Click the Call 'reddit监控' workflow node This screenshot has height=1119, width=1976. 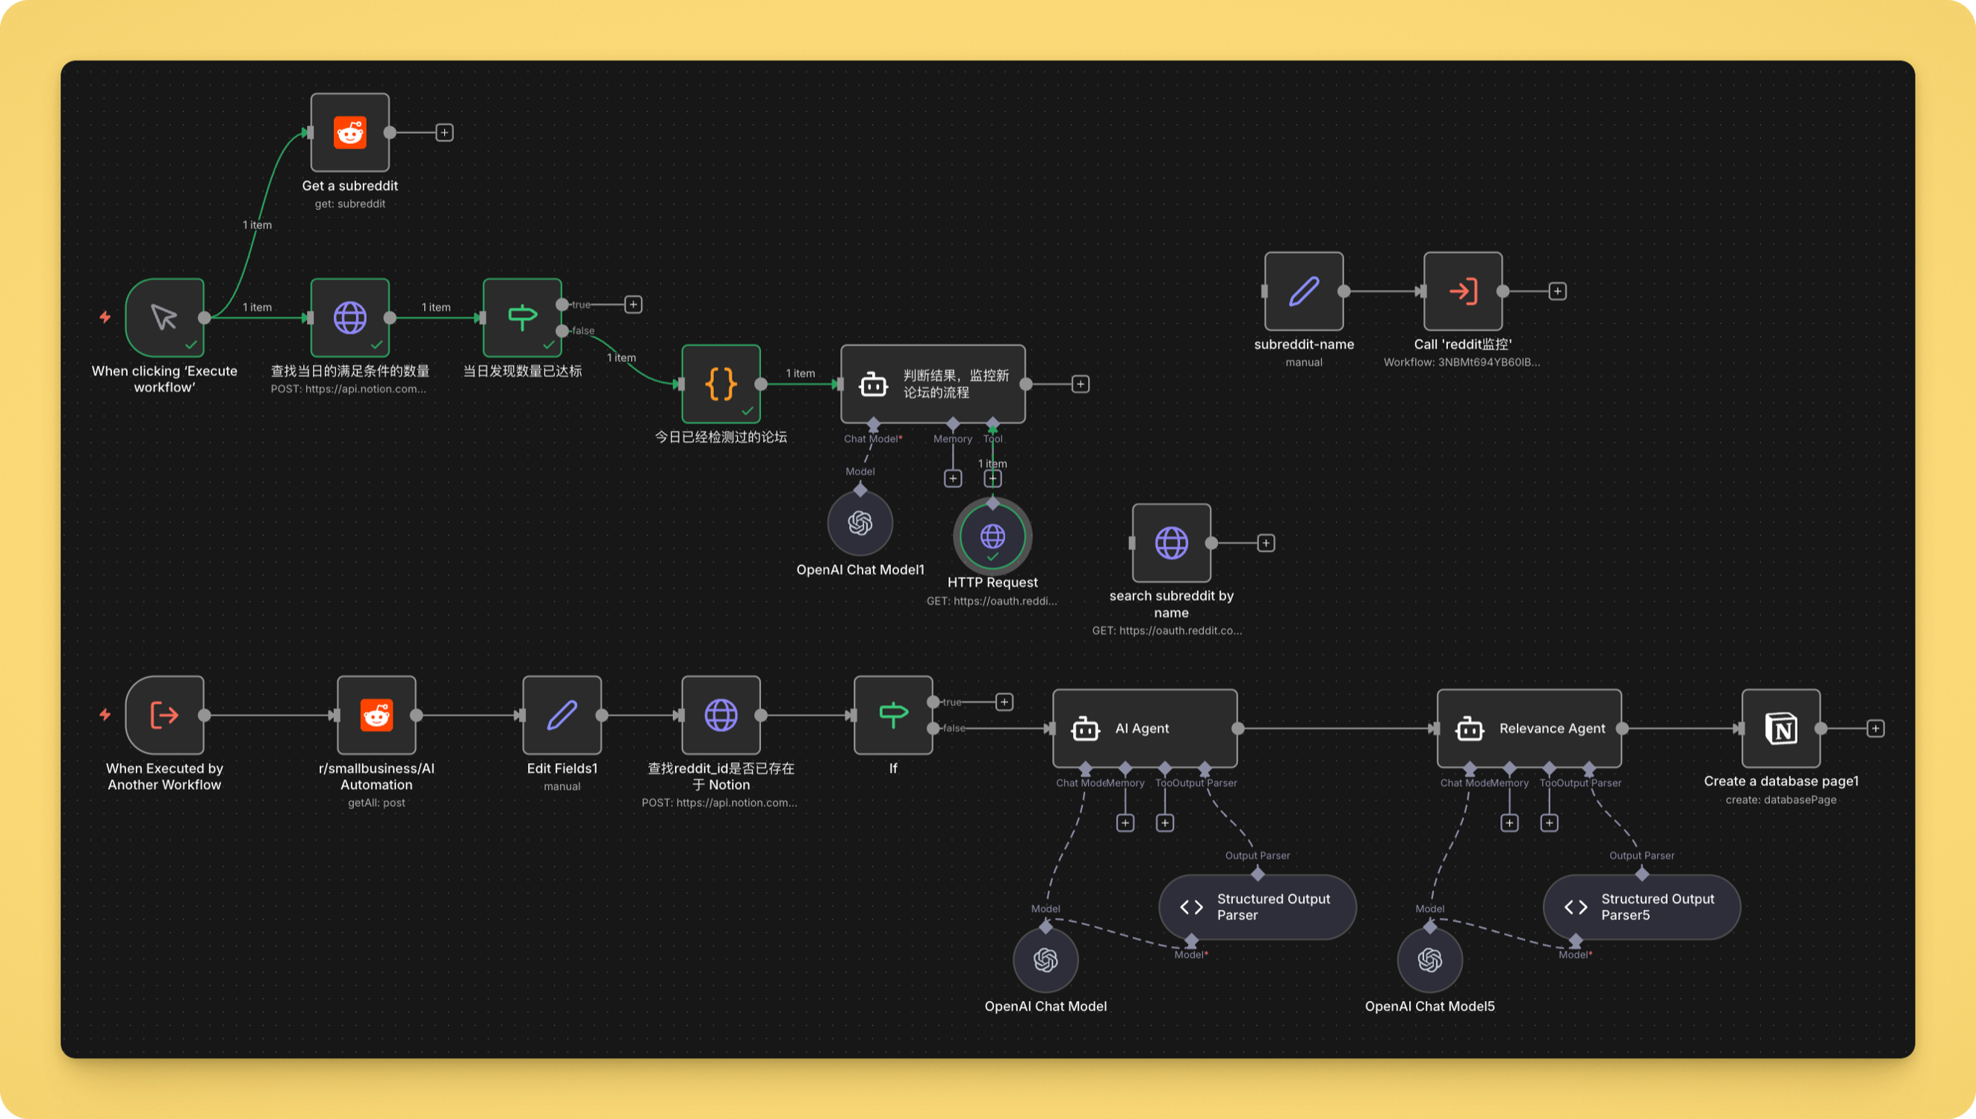pyautogui.click(x=1462, y=291)
